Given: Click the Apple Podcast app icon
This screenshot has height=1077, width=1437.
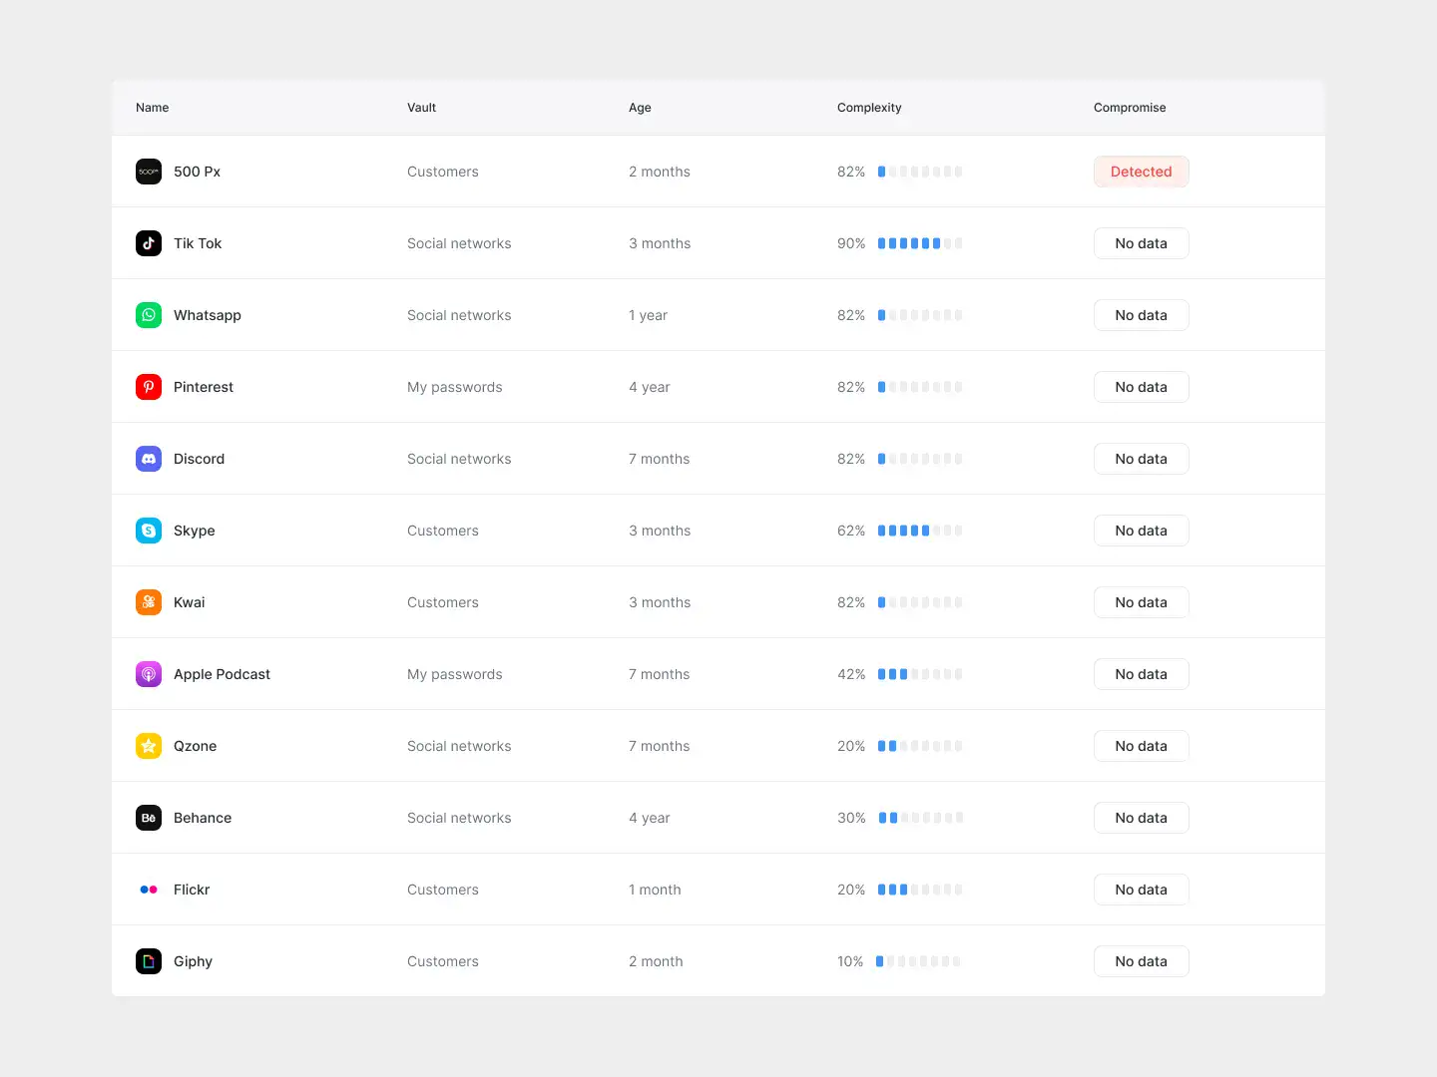Looking at the screenshot, I should pos(149,674).
